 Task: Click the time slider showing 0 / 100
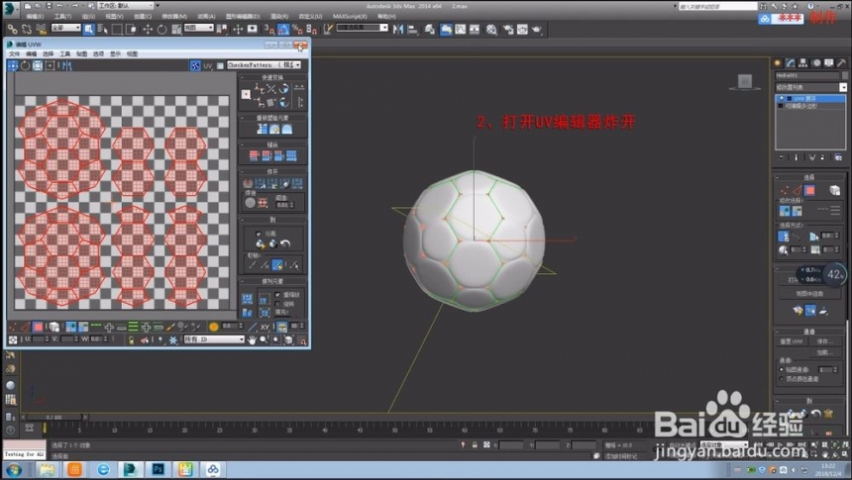tap(53, 417)
